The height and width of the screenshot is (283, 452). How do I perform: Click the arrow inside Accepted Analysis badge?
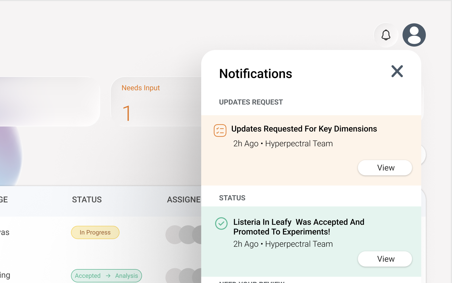[108, 276]
